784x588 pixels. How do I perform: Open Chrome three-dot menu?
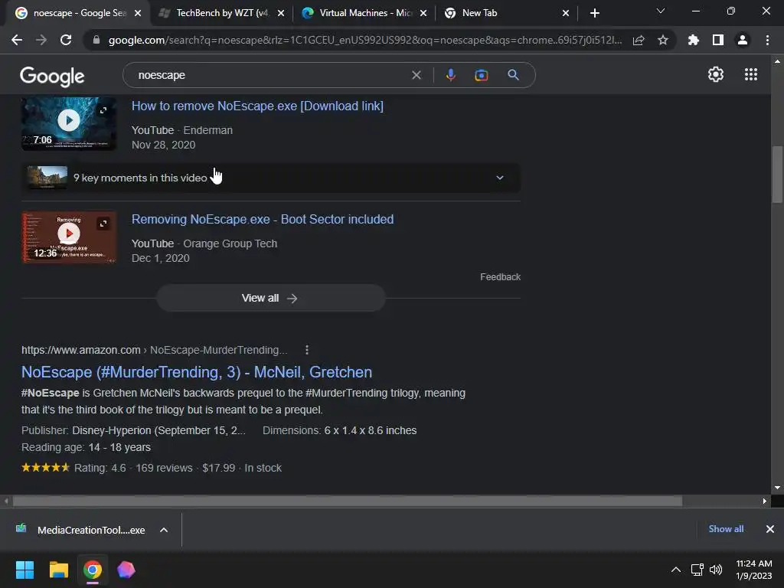[x=767, y=40]
